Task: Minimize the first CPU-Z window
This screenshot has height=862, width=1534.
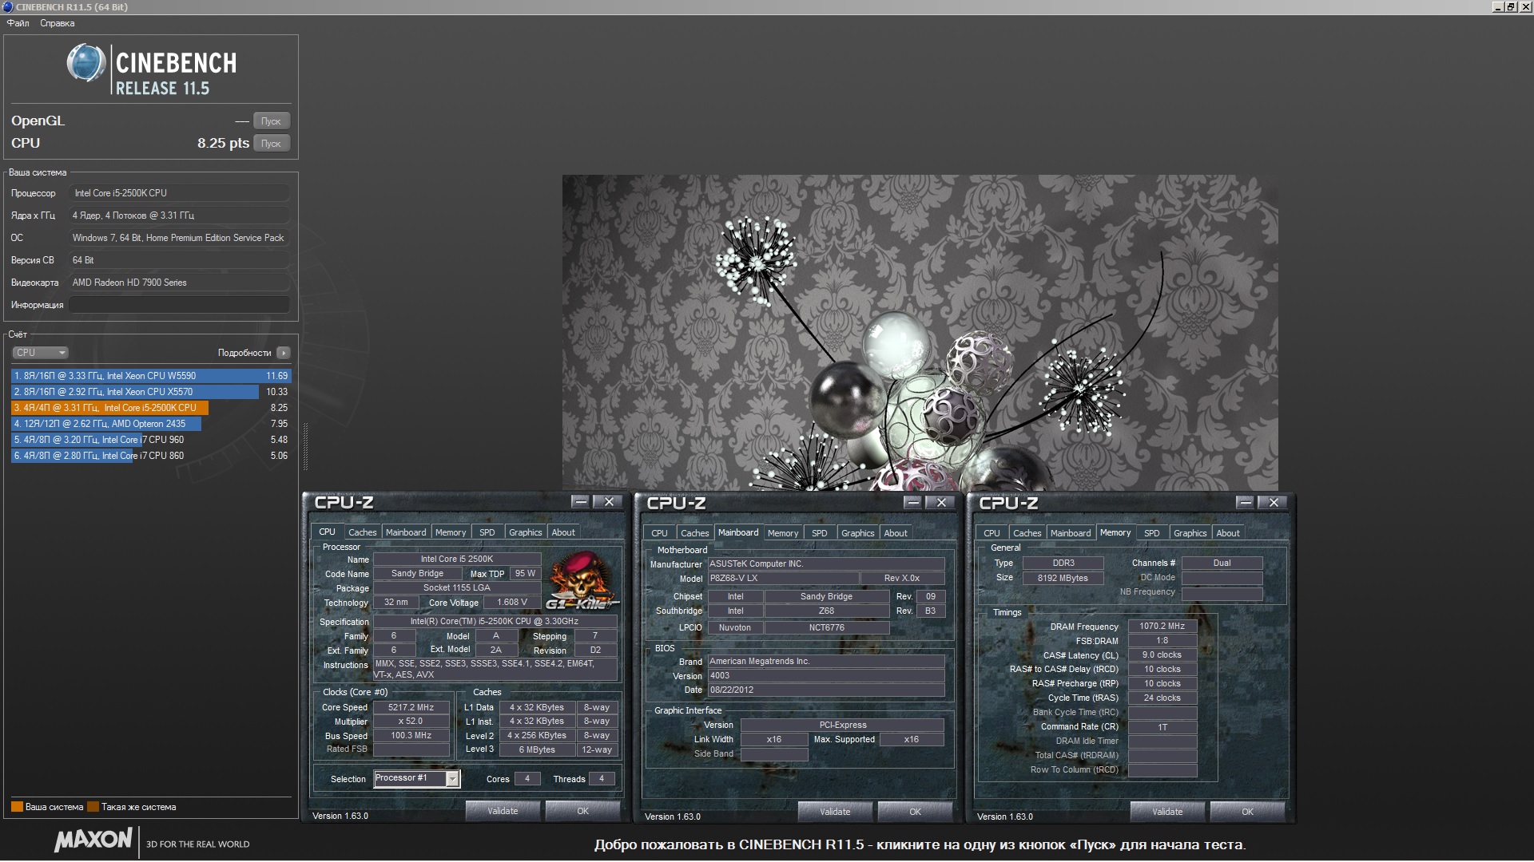Action: click(581, 502)
